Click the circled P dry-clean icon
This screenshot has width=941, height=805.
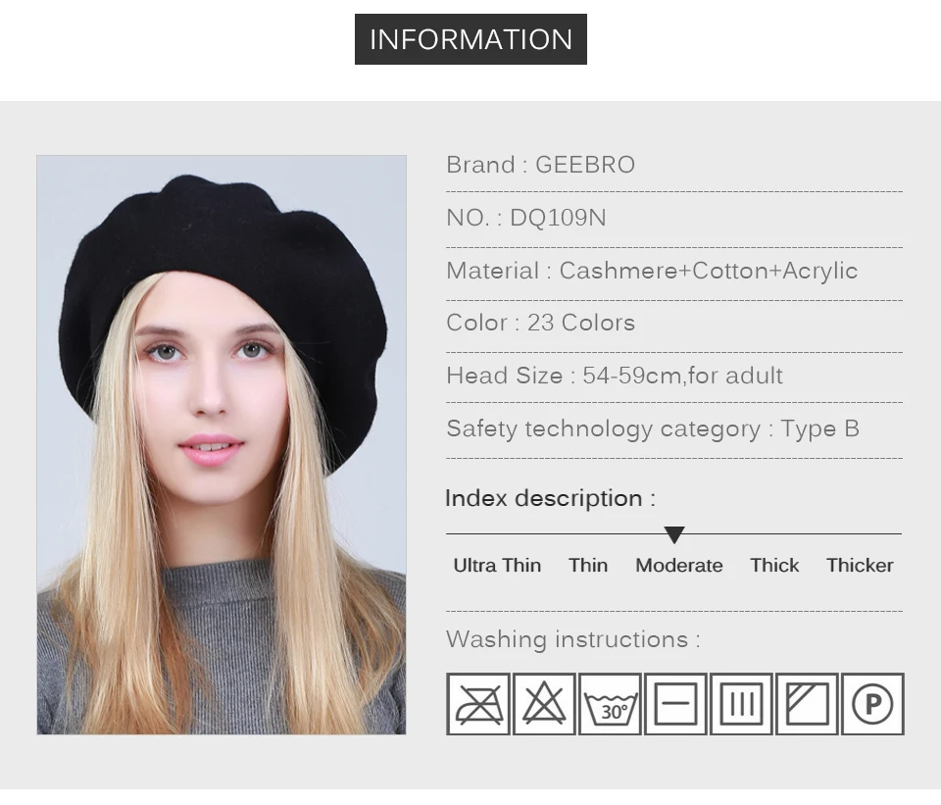click(872, 704)
